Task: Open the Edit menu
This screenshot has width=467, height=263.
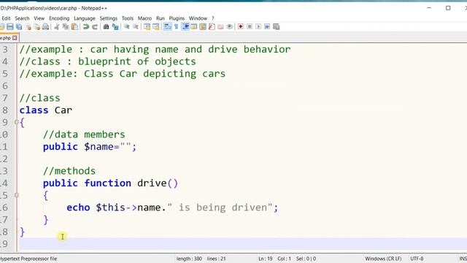Action: [x=6, y=18]
